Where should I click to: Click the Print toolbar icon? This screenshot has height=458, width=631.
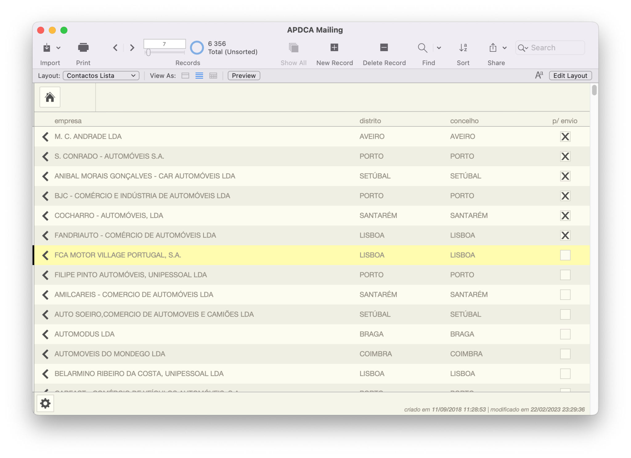coord(83,48)
